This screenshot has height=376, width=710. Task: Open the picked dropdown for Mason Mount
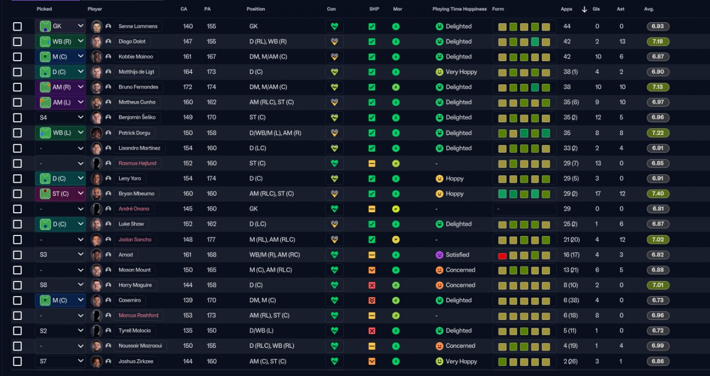[x=60, y=270]
